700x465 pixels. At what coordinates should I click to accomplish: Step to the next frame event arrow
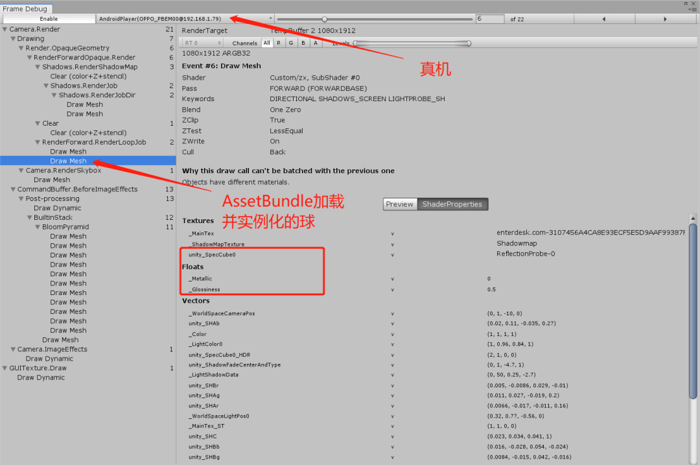[665, 19]
